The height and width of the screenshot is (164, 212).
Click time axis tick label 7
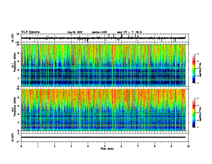[x=138, y=146]
